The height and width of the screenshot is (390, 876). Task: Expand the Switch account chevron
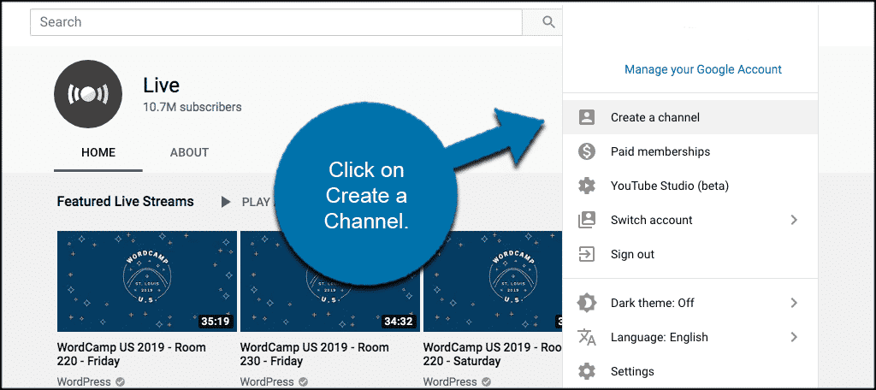click(794, 220)
